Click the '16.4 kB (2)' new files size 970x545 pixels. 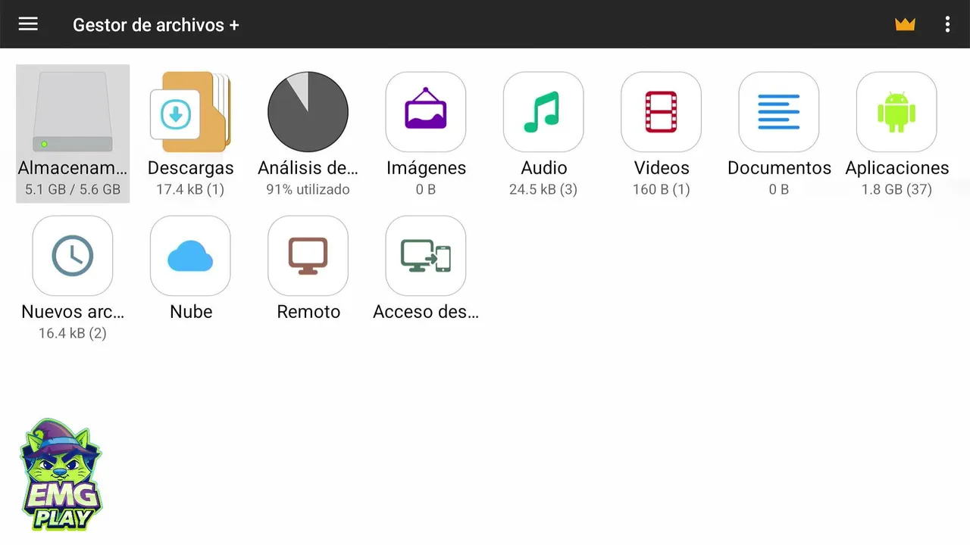point(73,333)
